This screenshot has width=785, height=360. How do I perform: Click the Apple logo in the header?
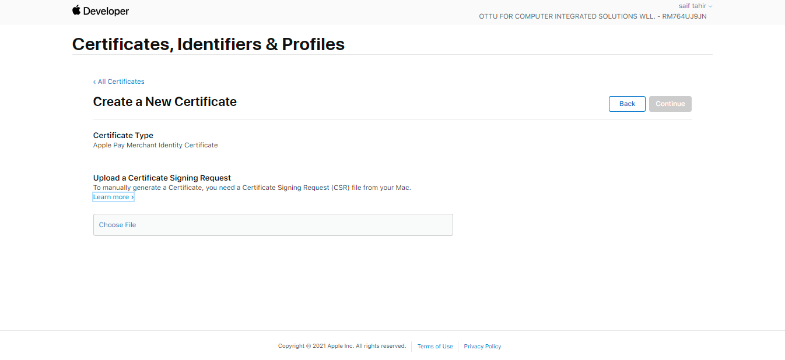[76, 10]
